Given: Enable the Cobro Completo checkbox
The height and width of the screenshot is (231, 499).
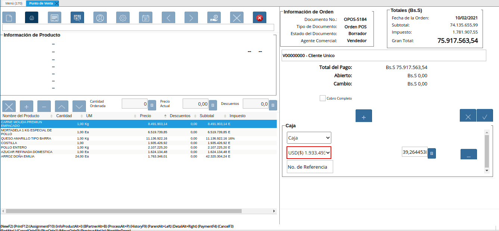Looking at the screenshot, I should (323, 98).
